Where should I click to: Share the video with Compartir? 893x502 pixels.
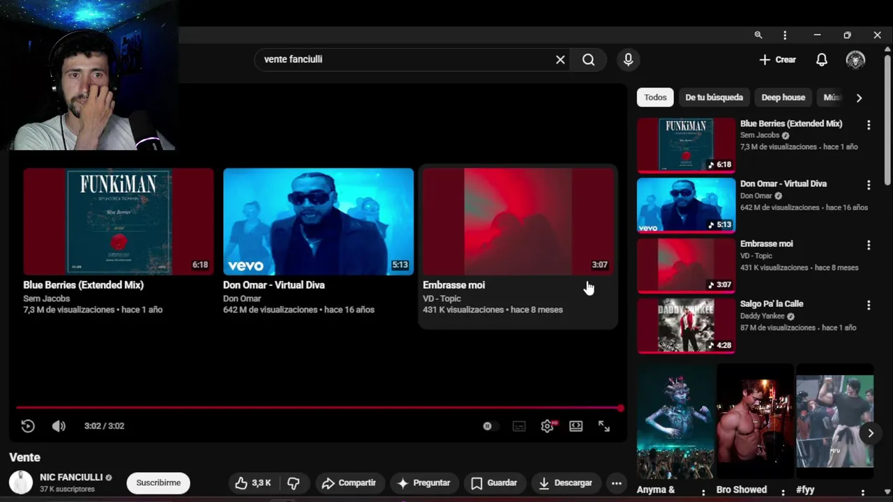pyautogui.click(x=348, y=482)
